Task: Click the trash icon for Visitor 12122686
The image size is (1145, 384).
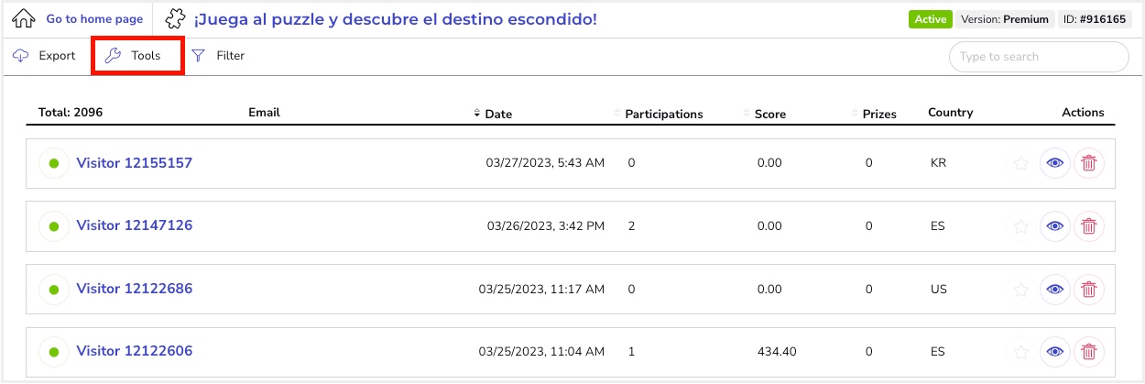Action: point(1089,289)
